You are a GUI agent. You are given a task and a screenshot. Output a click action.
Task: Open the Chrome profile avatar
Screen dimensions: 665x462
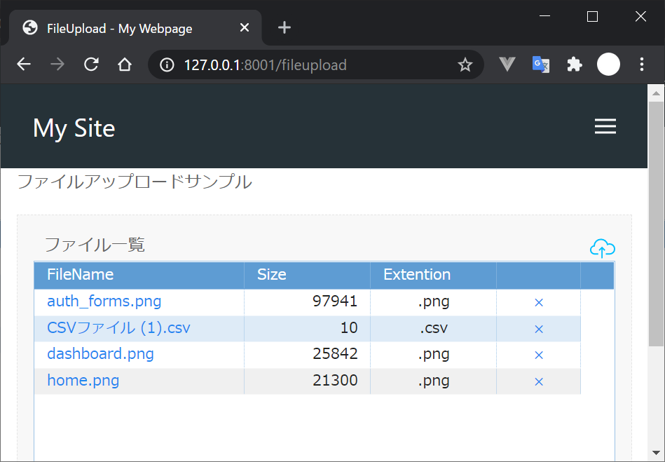tap(608, 64)
